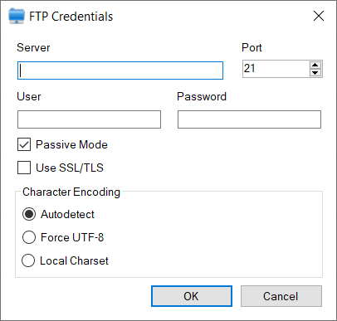Click the Server label text

coord(33,47)
